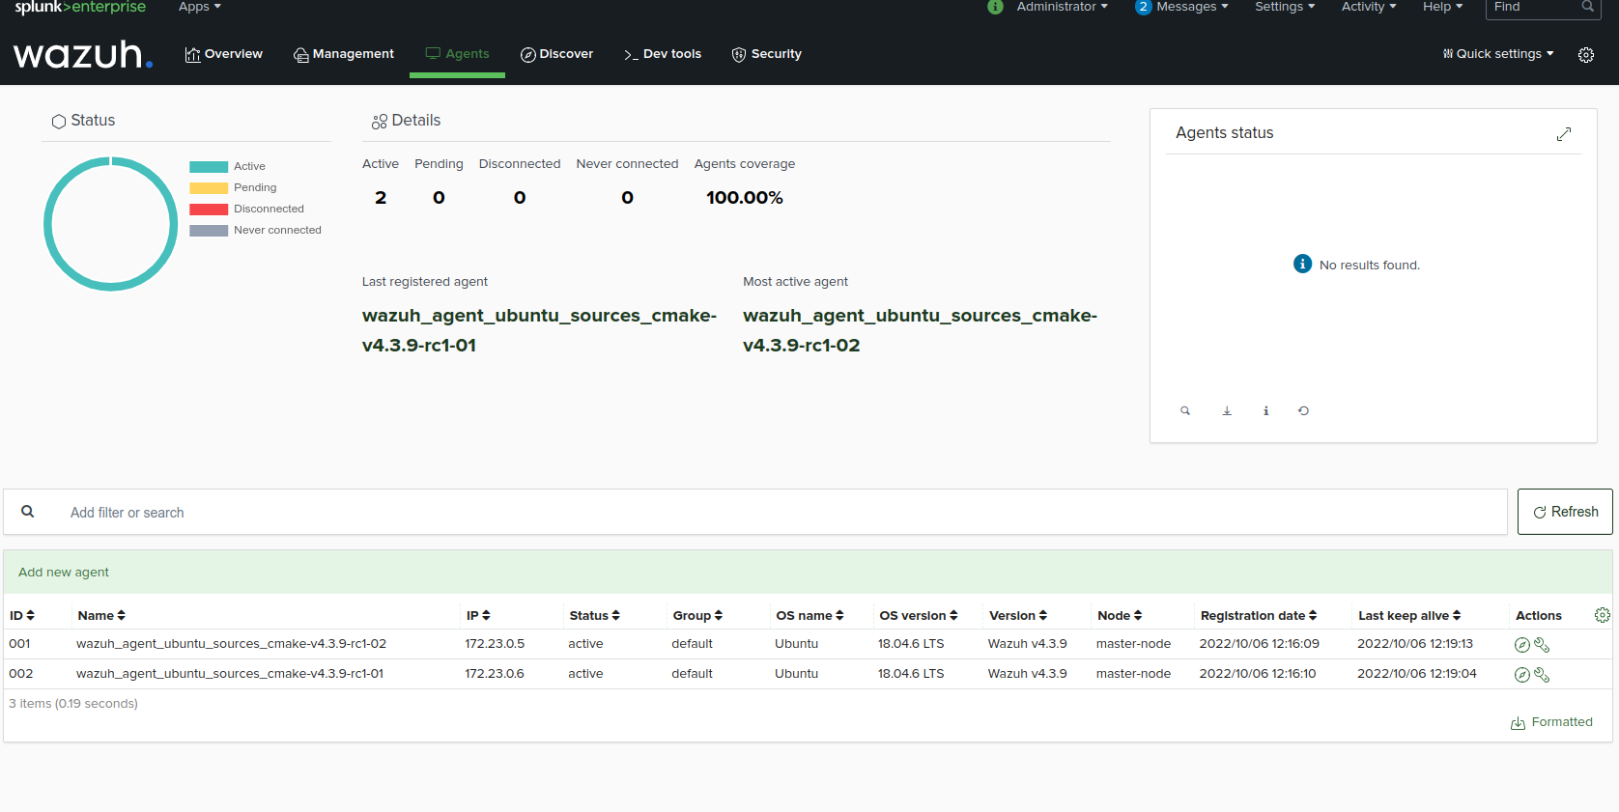The image size is (1619, 812).
Task: Click the magnifier icon in Agents status panel
Action: coord(1185,411)
